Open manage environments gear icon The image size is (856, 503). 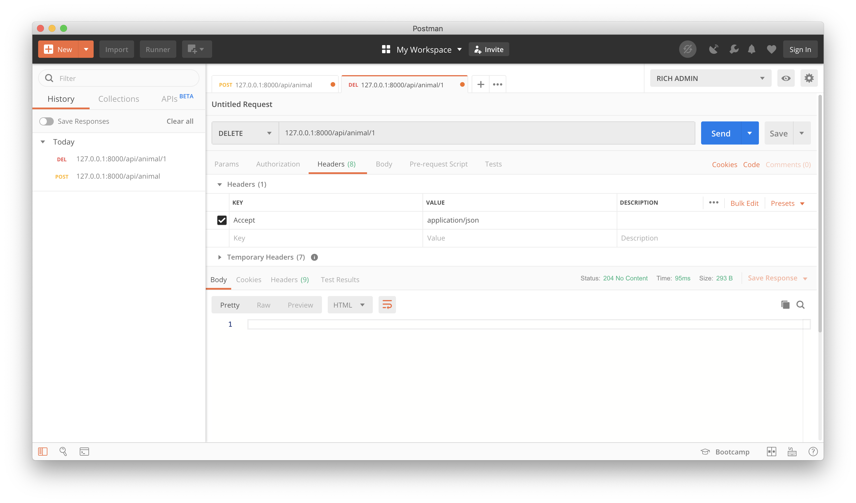pos(809,78)
